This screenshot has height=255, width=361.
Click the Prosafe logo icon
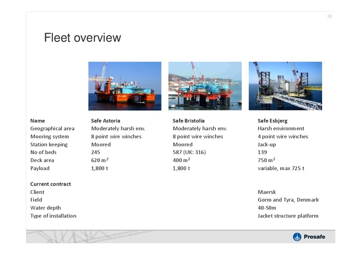(x=297, y=237)
